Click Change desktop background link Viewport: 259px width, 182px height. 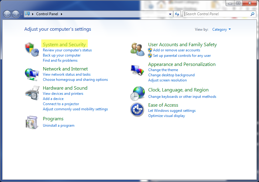coord(171,75)
